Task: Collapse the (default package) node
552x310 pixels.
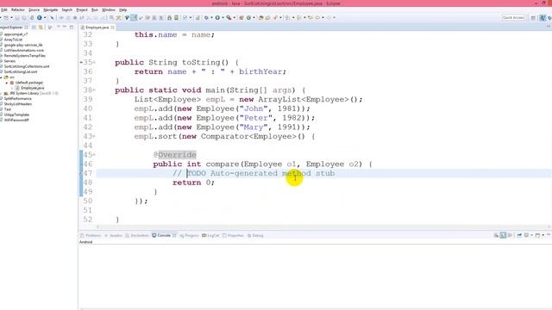Action: [x=6, y=83]
